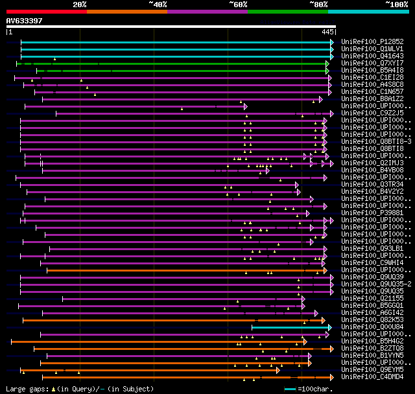Select the UniRef100_Q82K53 label

point(372,320)
